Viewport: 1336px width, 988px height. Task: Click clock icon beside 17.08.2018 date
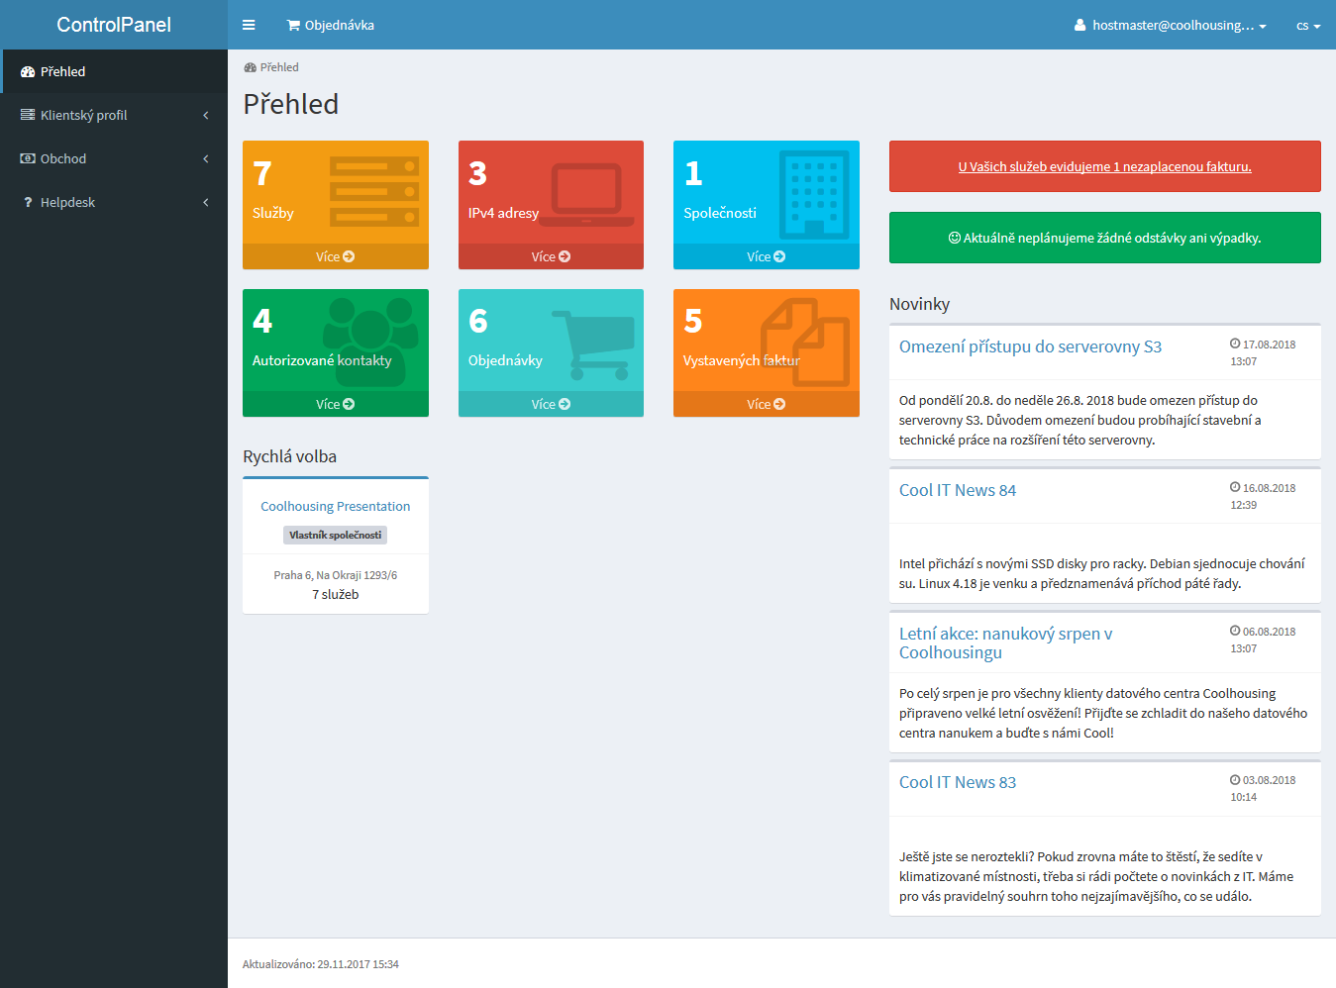(1235, 344)
